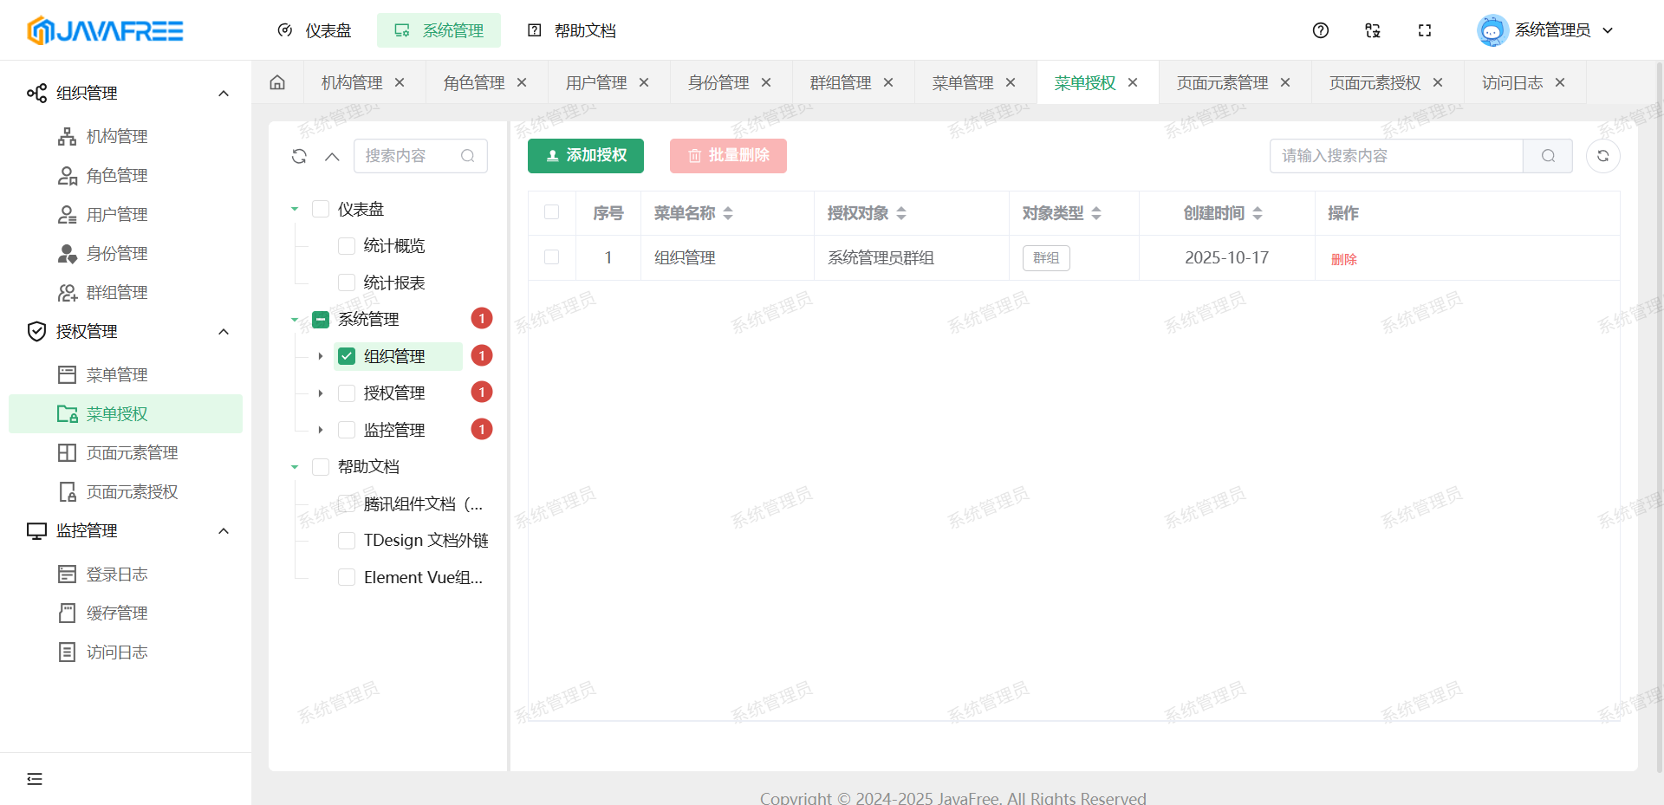Click the help question mark icon
This screenshot has height=805, width=1664.
pyautogui.click(x=1321, y=30)
